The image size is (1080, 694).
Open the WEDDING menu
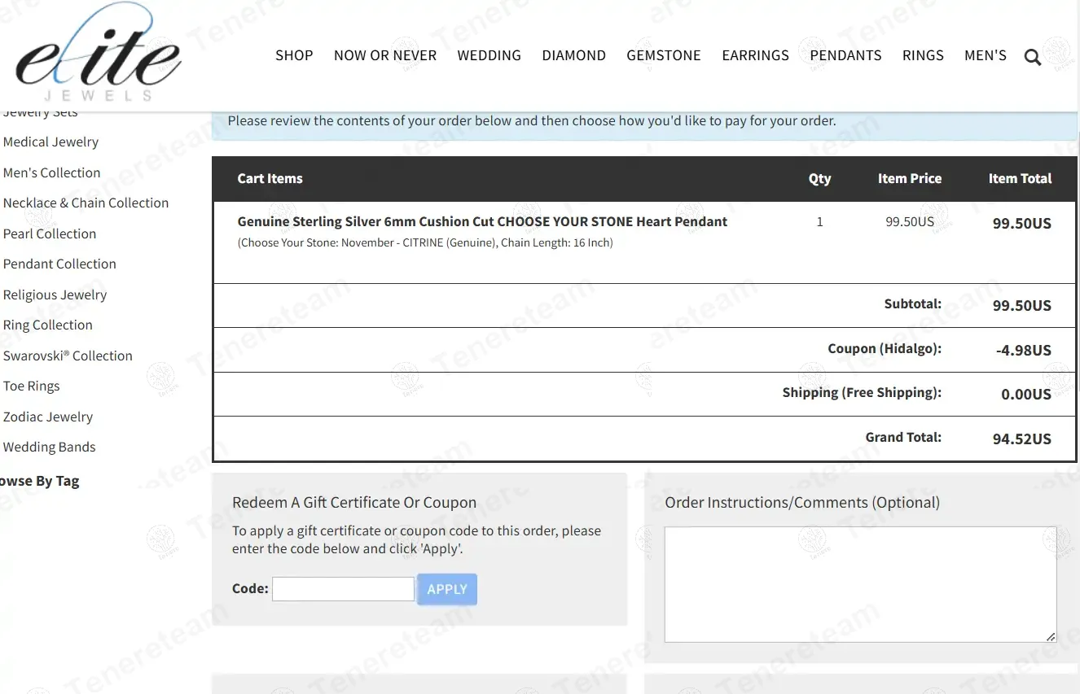coord(489,55)
